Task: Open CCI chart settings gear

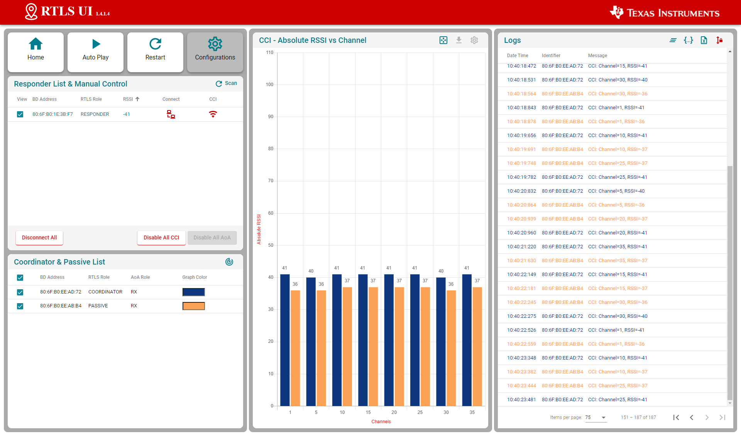Action: (474, 40)
